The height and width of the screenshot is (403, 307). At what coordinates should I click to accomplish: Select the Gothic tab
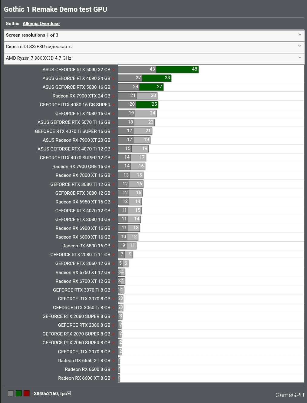click(12, 24)
